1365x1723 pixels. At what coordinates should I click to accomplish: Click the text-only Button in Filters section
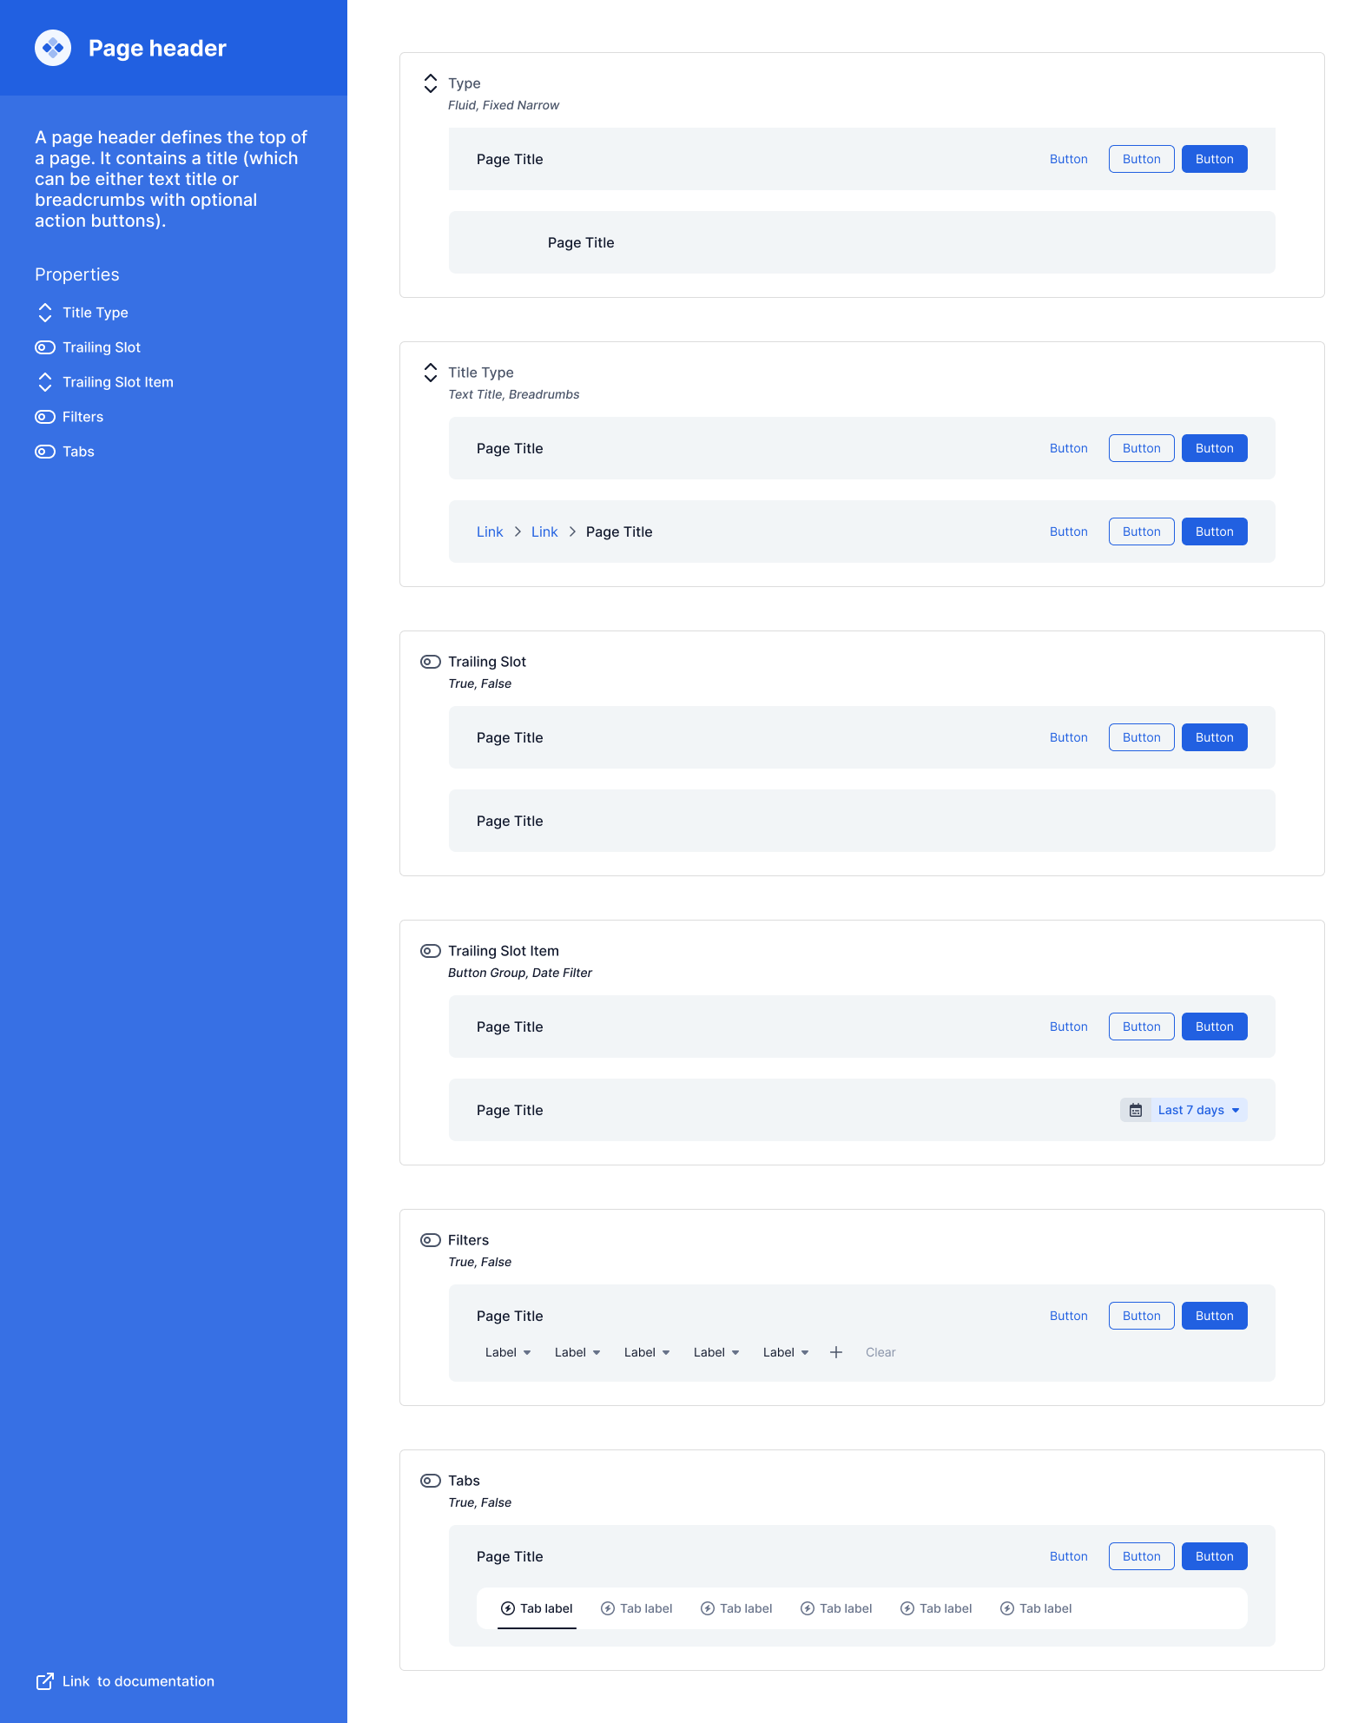pyautogui.click(x=1069, y=1316)
